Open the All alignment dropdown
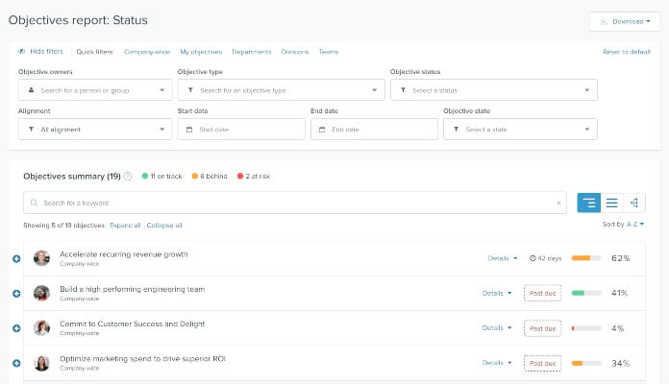The image size is (669, 384). 95,129
